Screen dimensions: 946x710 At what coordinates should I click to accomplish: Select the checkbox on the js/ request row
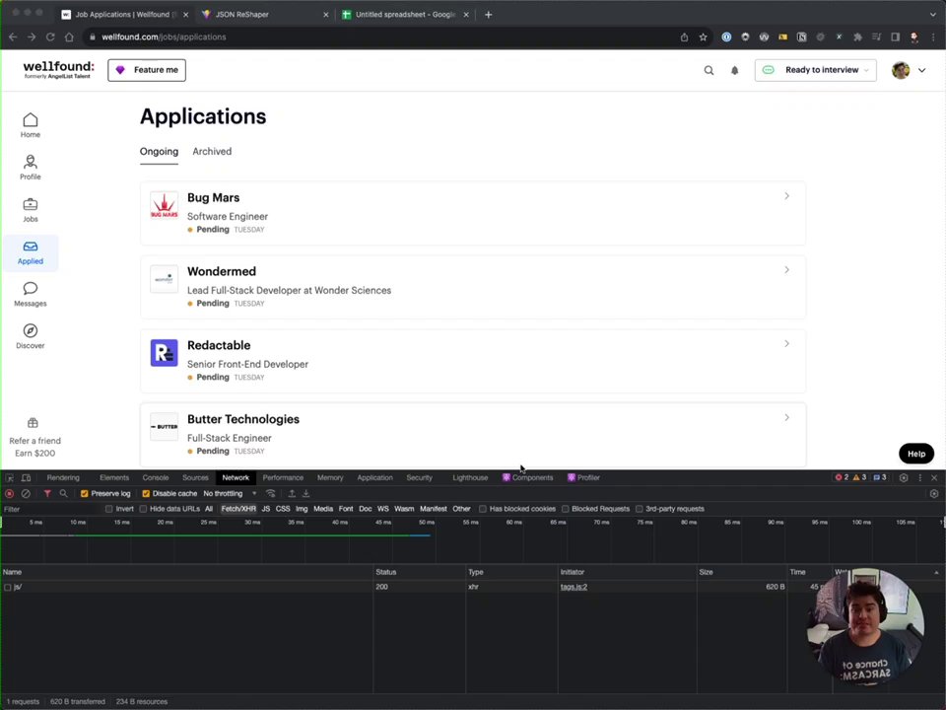[x=7, y=587]
